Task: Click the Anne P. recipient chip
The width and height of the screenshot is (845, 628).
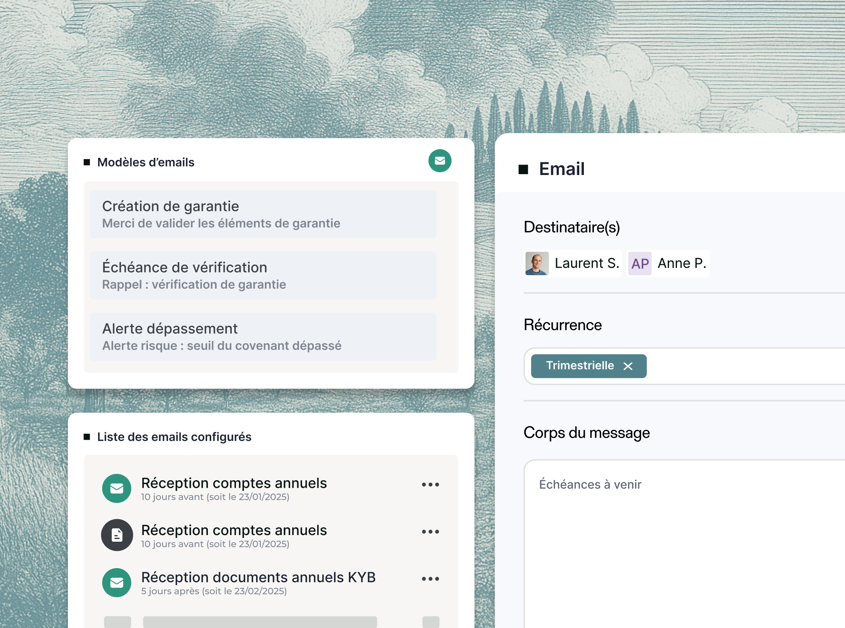Action: pos(682,263)
